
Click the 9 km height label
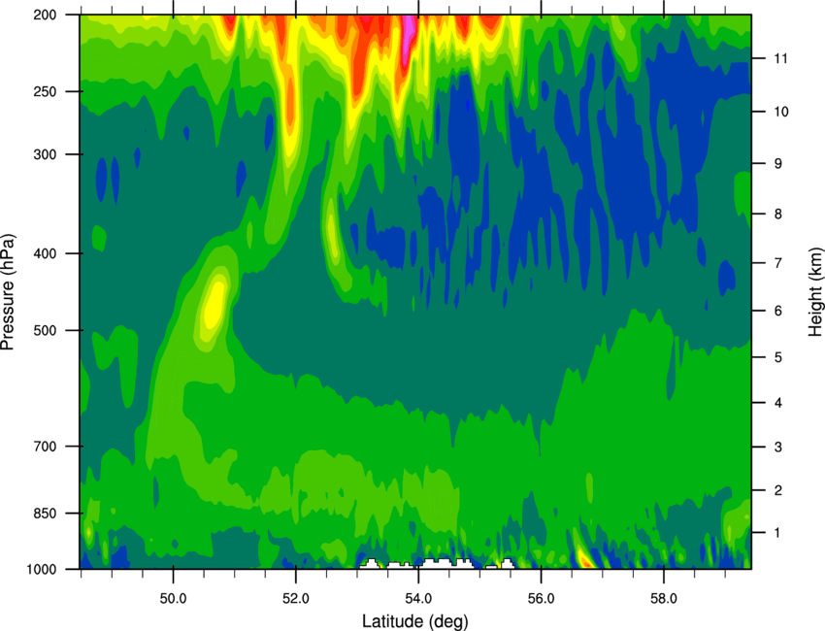click(x=777, y=163)
